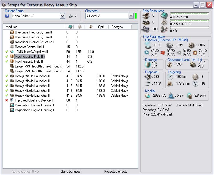Click the structure hull hitpoints icon

191,45
